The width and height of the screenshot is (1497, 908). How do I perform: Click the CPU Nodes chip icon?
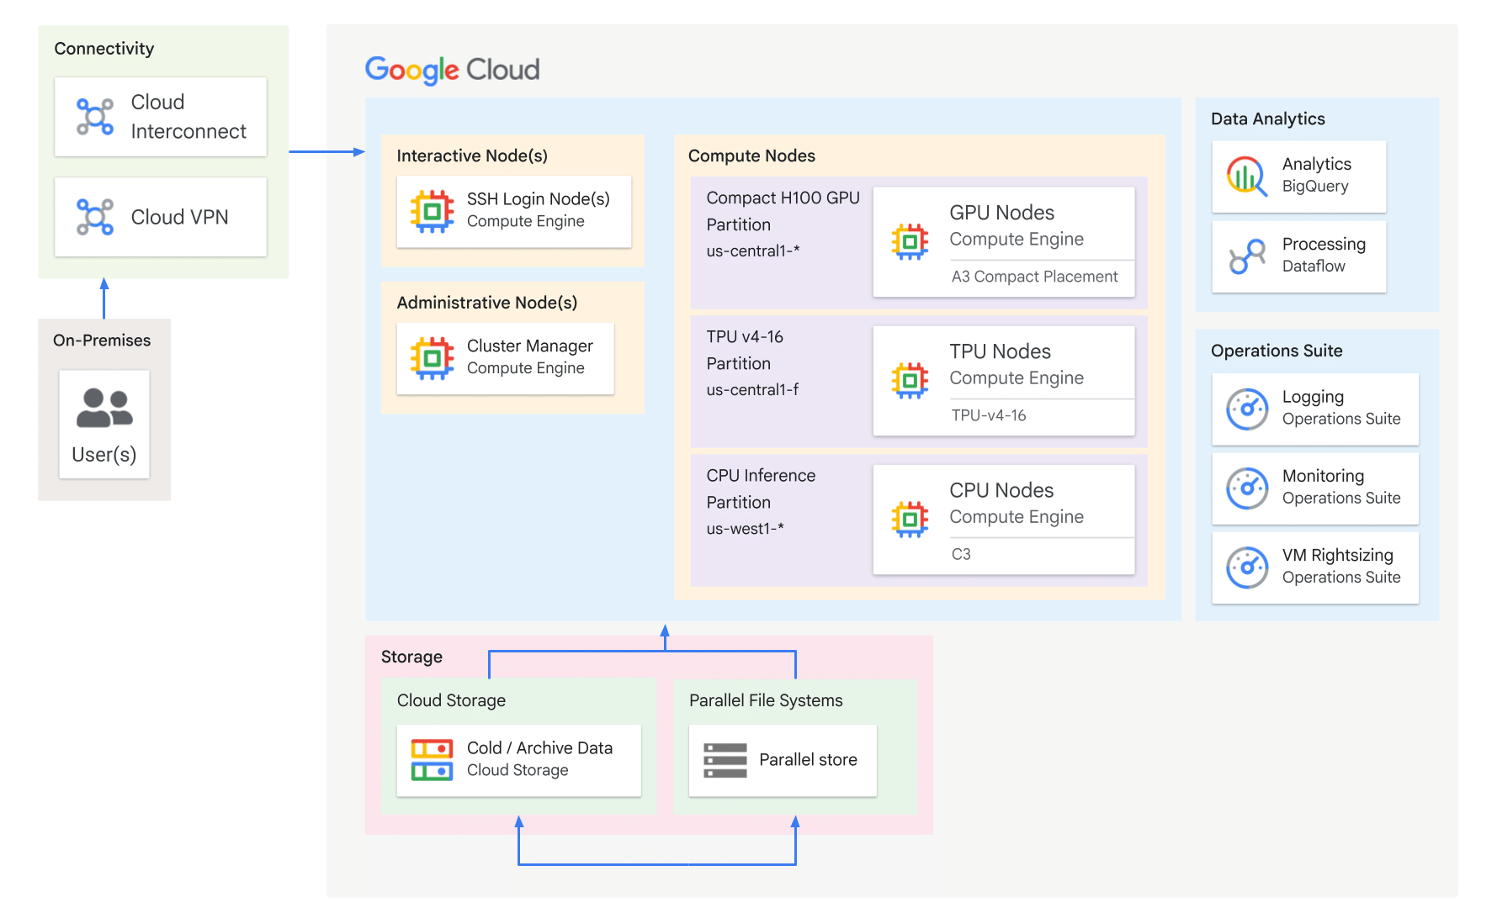[910, 520]
